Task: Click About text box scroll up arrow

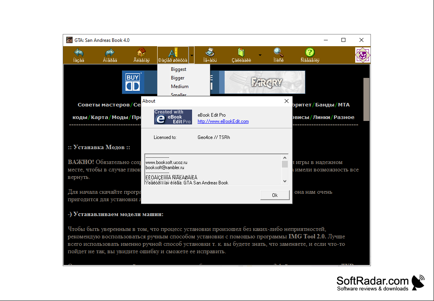Action: coord(285,158)
